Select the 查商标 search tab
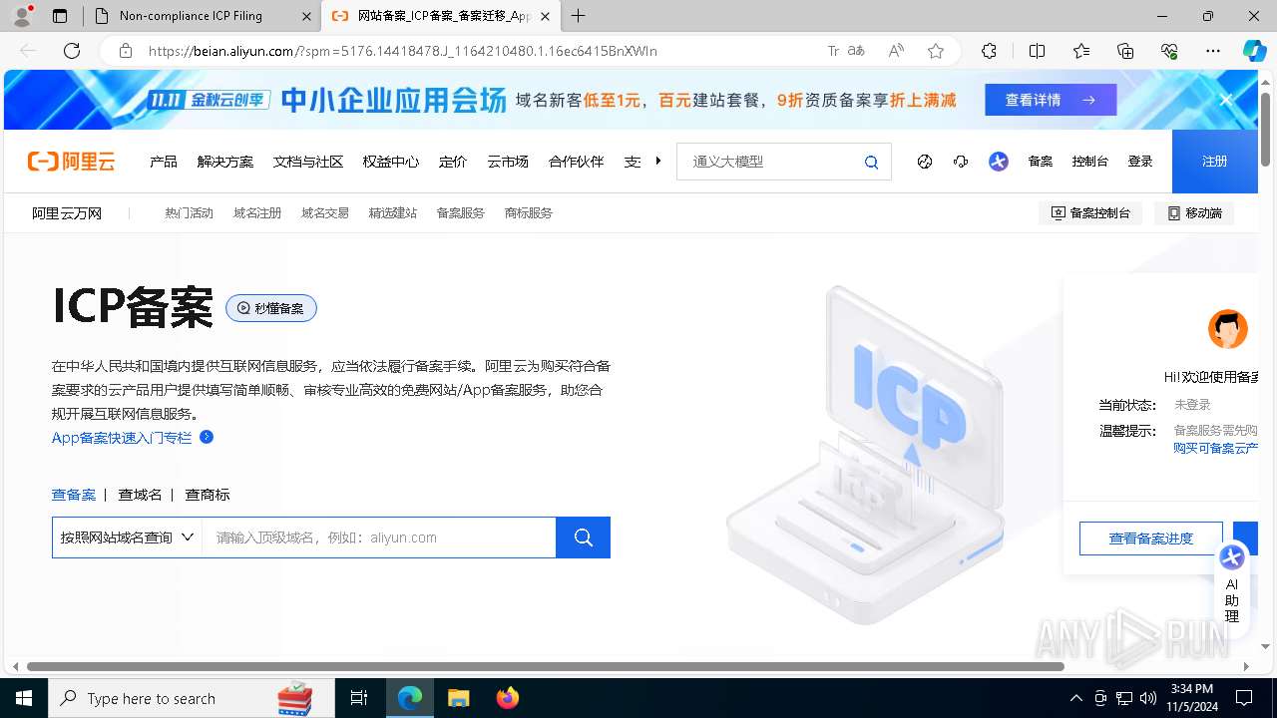Screen dimensions: 1277x718 coord(208,495)
